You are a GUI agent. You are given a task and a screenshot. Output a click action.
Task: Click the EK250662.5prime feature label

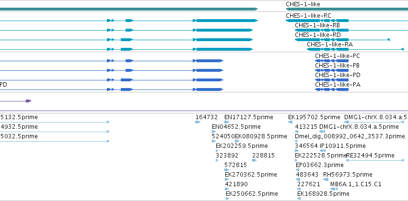(252, 194)
